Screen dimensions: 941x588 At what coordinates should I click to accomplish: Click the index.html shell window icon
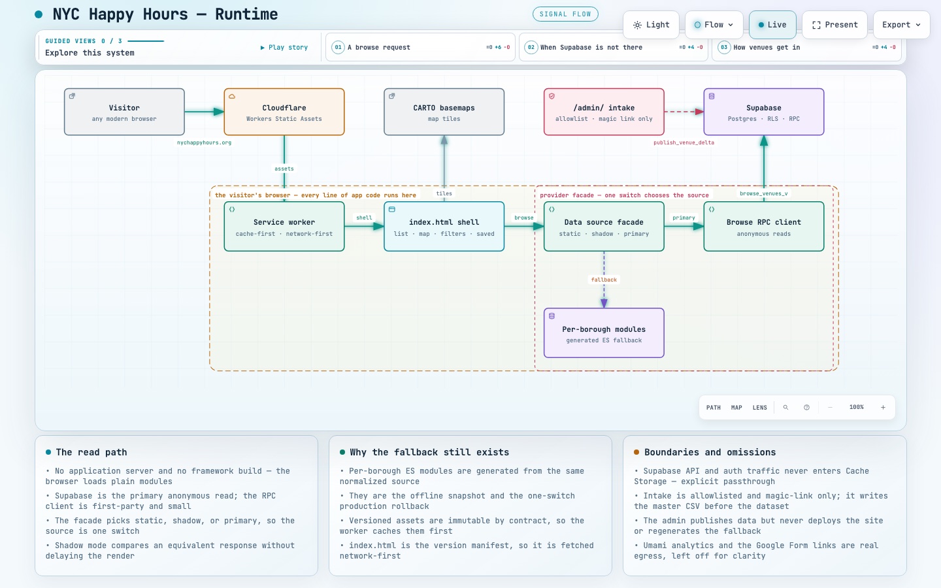392,210
